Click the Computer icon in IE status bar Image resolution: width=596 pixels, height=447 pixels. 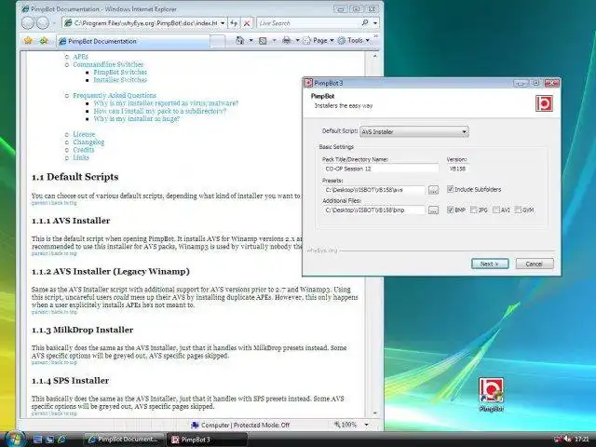(x=195, y=425)
